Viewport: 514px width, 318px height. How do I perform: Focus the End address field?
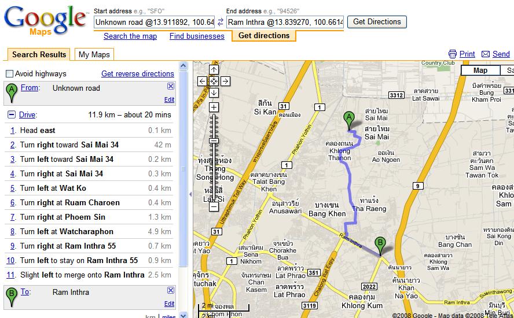(285, 22)
